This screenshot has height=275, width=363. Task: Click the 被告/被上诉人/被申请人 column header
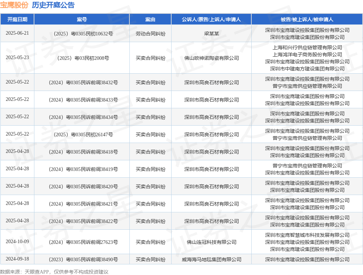click(307, 19)
